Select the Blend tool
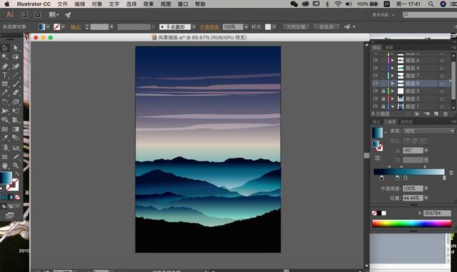The width and height of the screenshot is (457, 272). pos(16,138)
